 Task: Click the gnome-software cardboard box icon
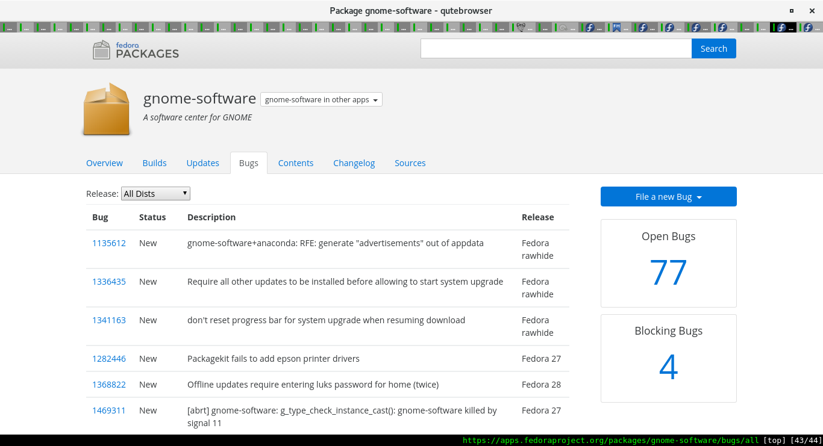click(107, 109)
